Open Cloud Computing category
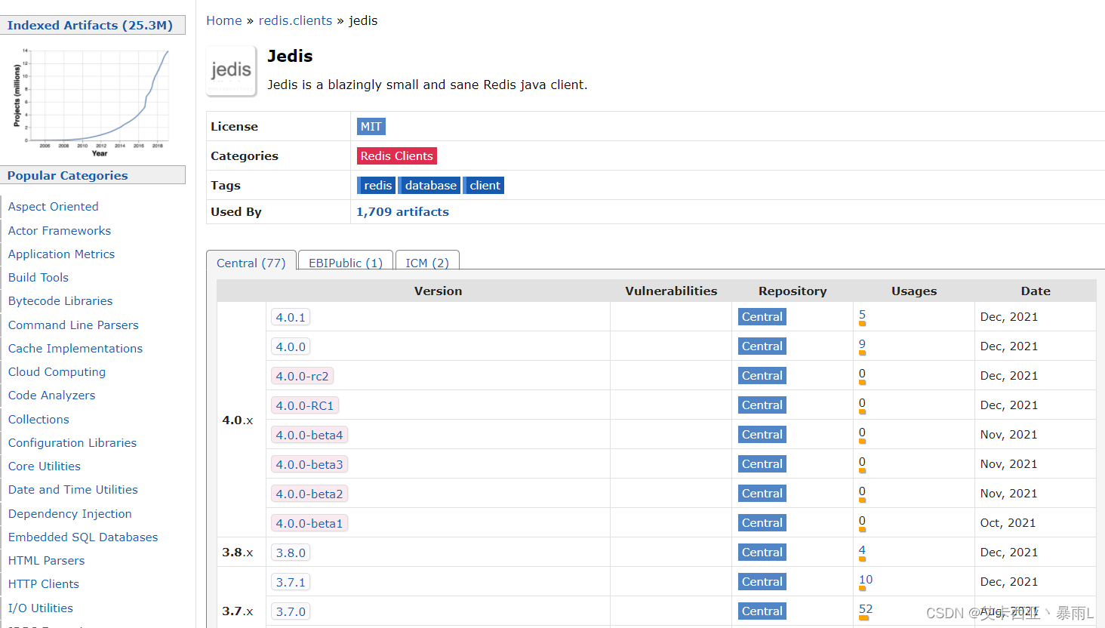Screen dimensions: 1105x628 57,372
